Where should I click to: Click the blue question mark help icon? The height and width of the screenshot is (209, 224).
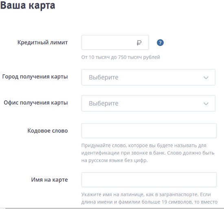coord(160,43)
